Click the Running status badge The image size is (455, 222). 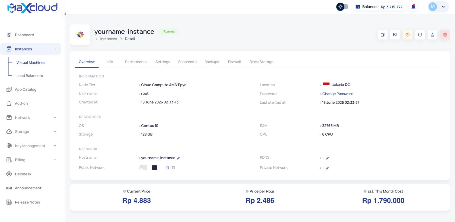point(169,32)
